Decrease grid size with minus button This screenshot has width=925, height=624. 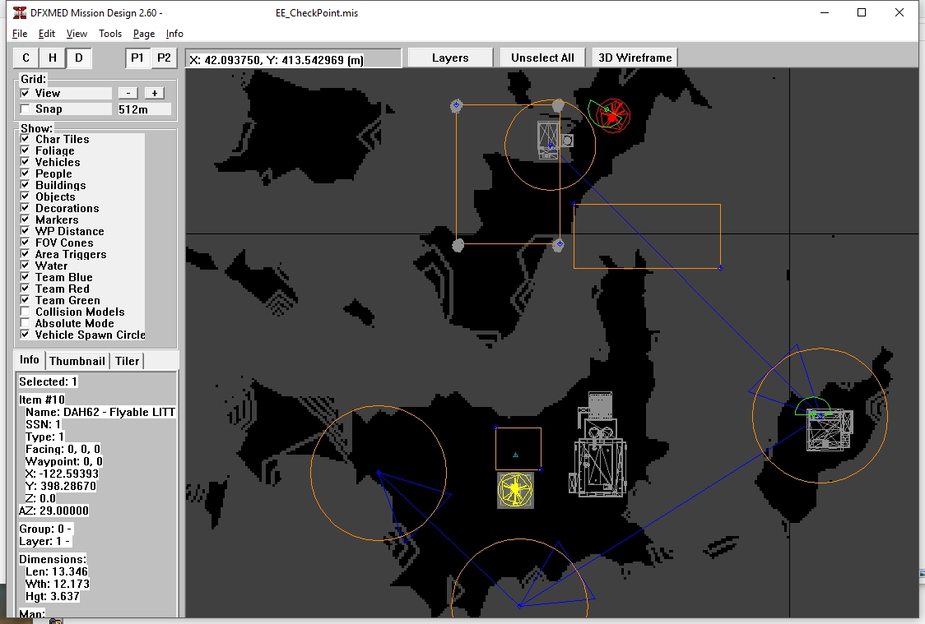click(128, 93)
